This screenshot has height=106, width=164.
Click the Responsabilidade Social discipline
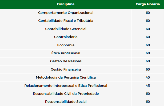tap(66, 102)
